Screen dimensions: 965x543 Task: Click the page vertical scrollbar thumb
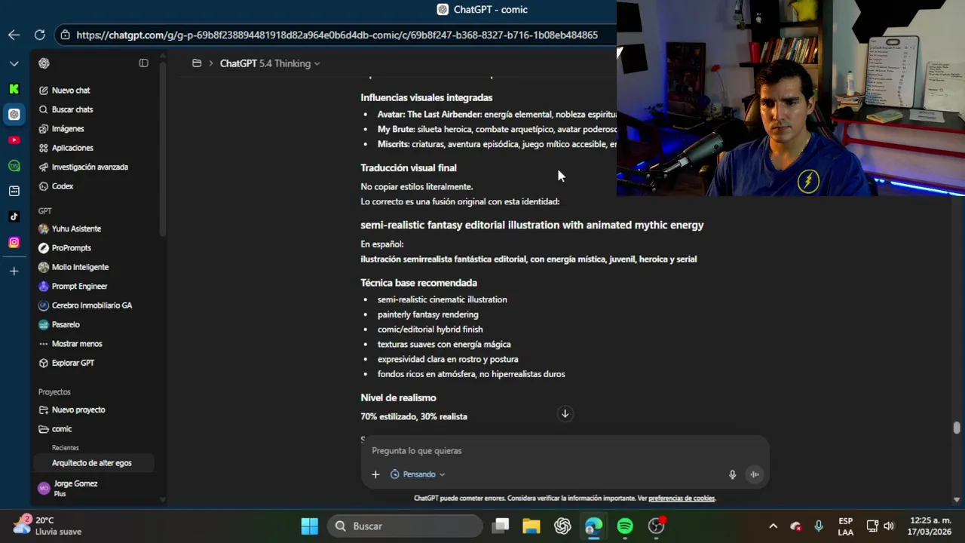(957, 428)
